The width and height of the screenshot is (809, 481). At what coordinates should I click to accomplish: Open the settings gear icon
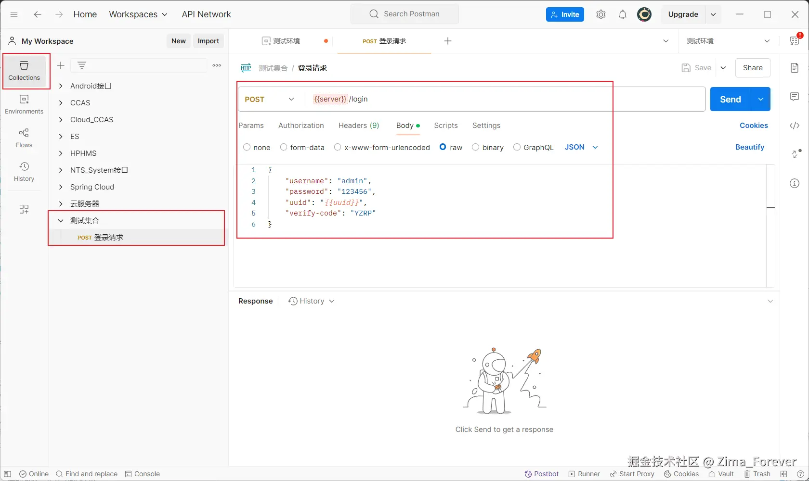[600, 14]
